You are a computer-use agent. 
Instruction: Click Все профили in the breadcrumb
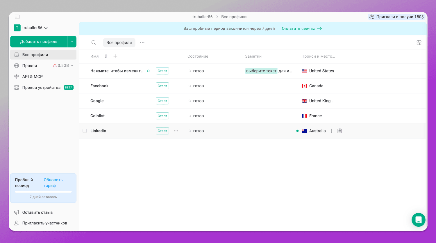[234, 17]
